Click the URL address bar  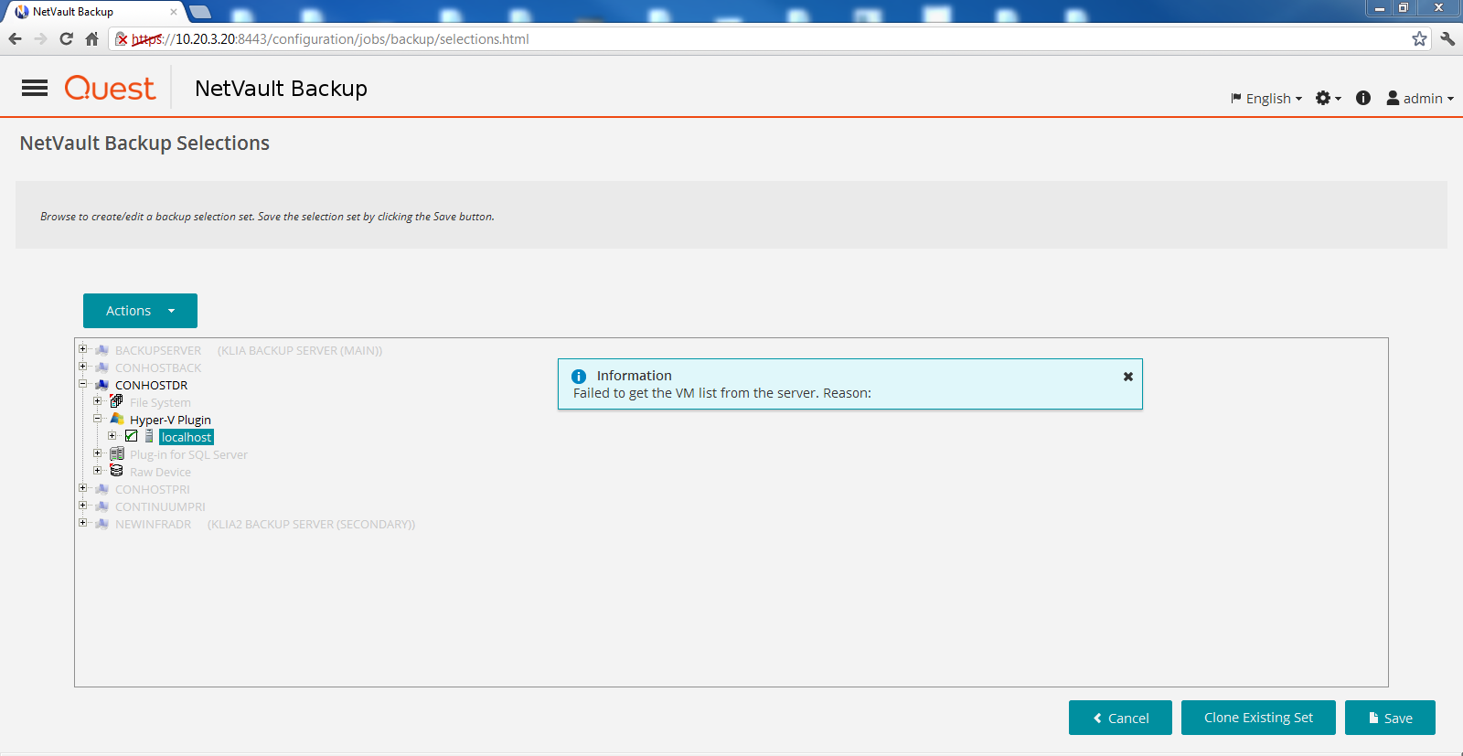click(x=768, y=38)
